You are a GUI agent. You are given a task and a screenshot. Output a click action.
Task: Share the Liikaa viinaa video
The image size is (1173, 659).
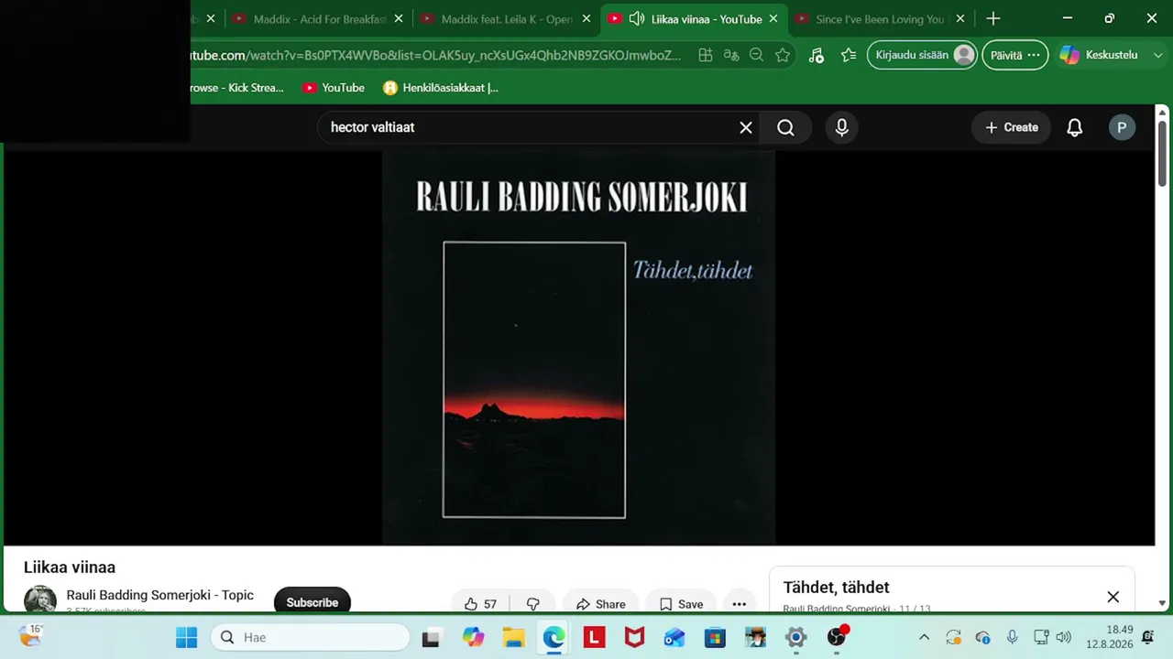(x=600, y=604)
